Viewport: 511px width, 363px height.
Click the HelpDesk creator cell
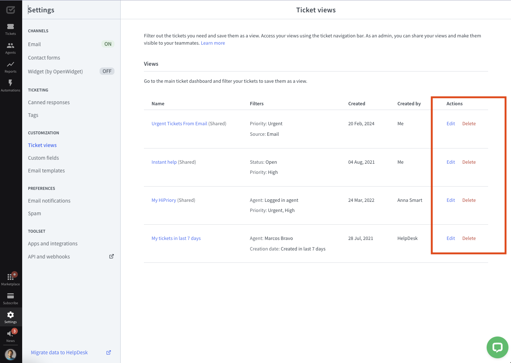click(x=407, y=238)
